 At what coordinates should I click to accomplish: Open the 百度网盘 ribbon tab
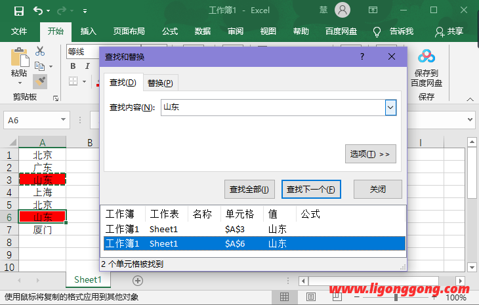[341, 31]
